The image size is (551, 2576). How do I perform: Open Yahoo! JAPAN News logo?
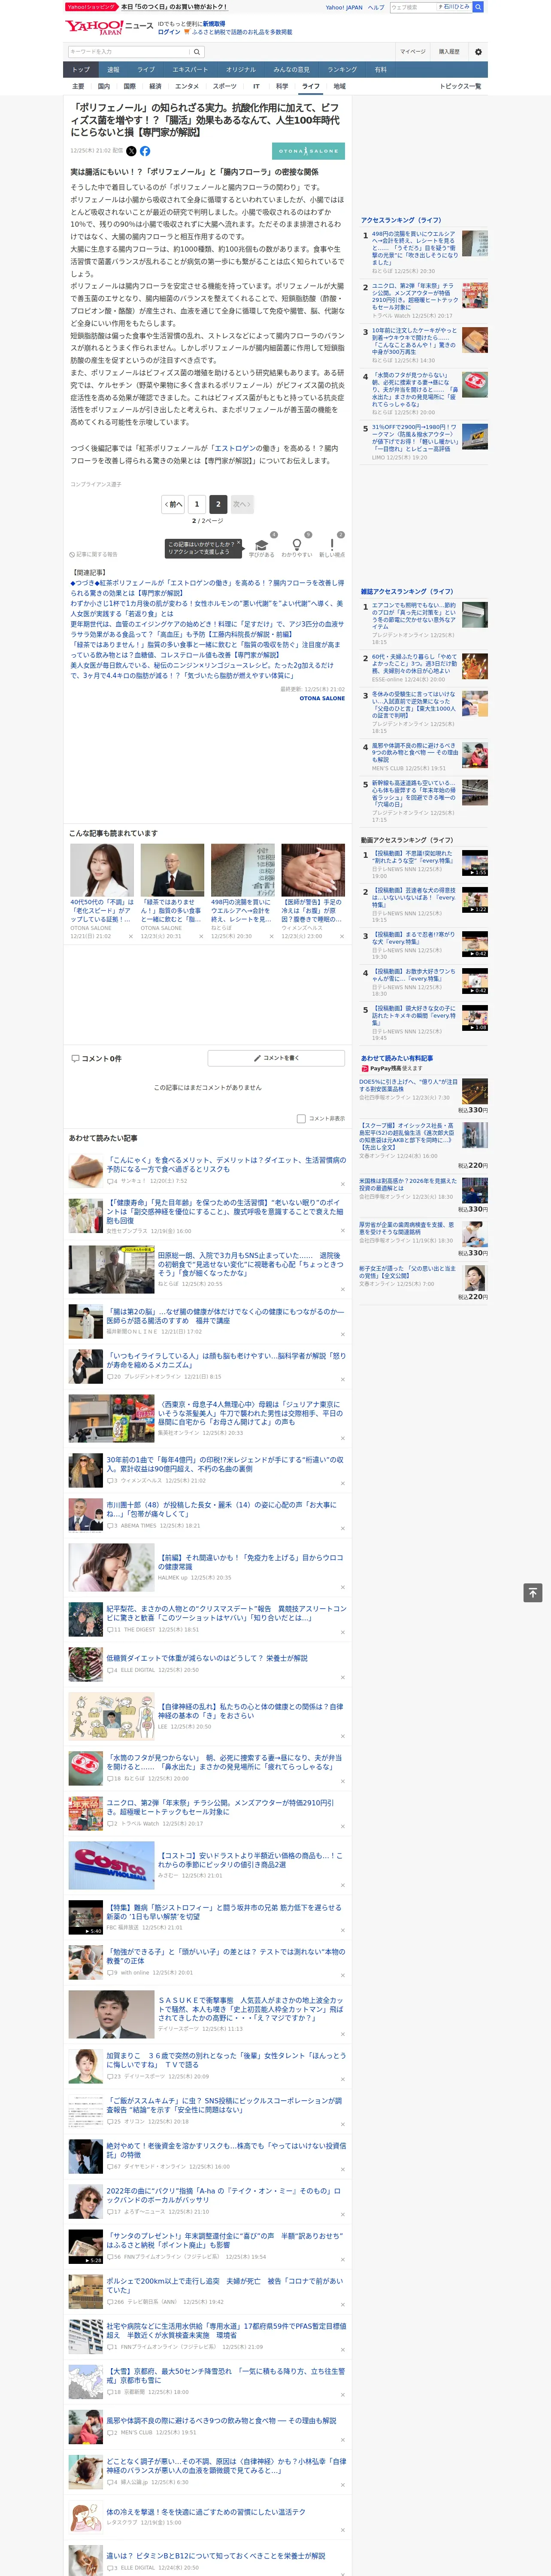[x=109, y=26]
